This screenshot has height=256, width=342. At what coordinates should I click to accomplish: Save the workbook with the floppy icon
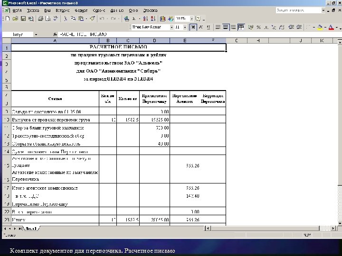point(23,18)
